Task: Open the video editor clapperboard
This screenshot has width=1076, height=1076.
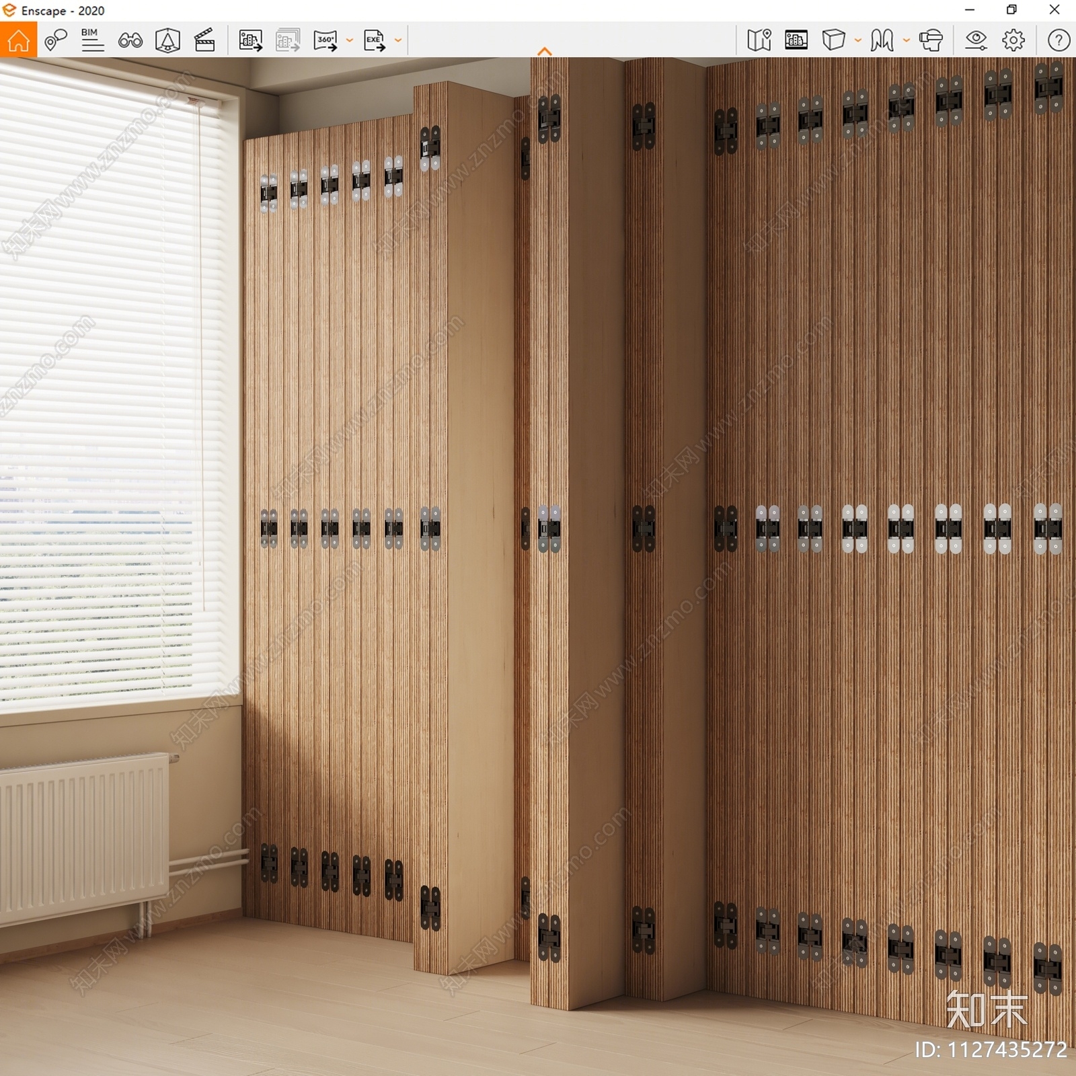Action: pos(204,40)
